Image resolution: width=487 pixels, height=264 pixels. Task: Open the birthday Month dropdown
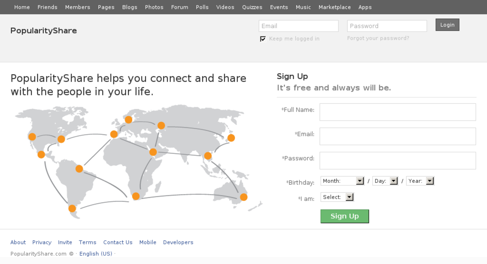pos(342,181)
